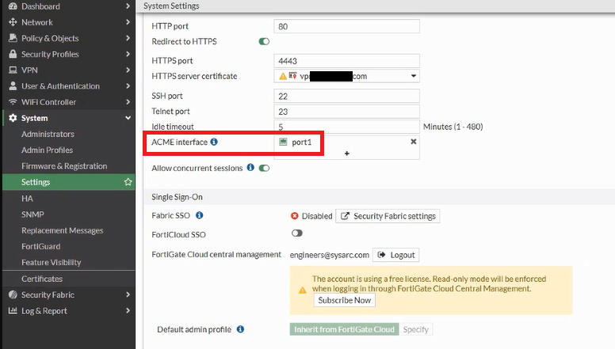Click the Idle timeout field
The height and width of the screenshot is (349, 615).
click(346, 127)
